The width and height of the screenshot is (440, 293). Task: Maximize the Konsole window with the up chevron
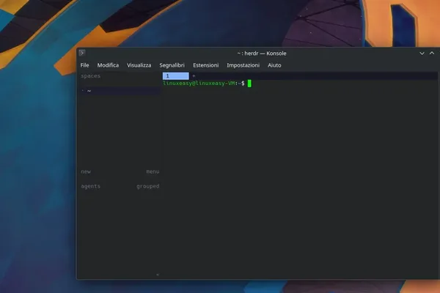tap(432, 53)
